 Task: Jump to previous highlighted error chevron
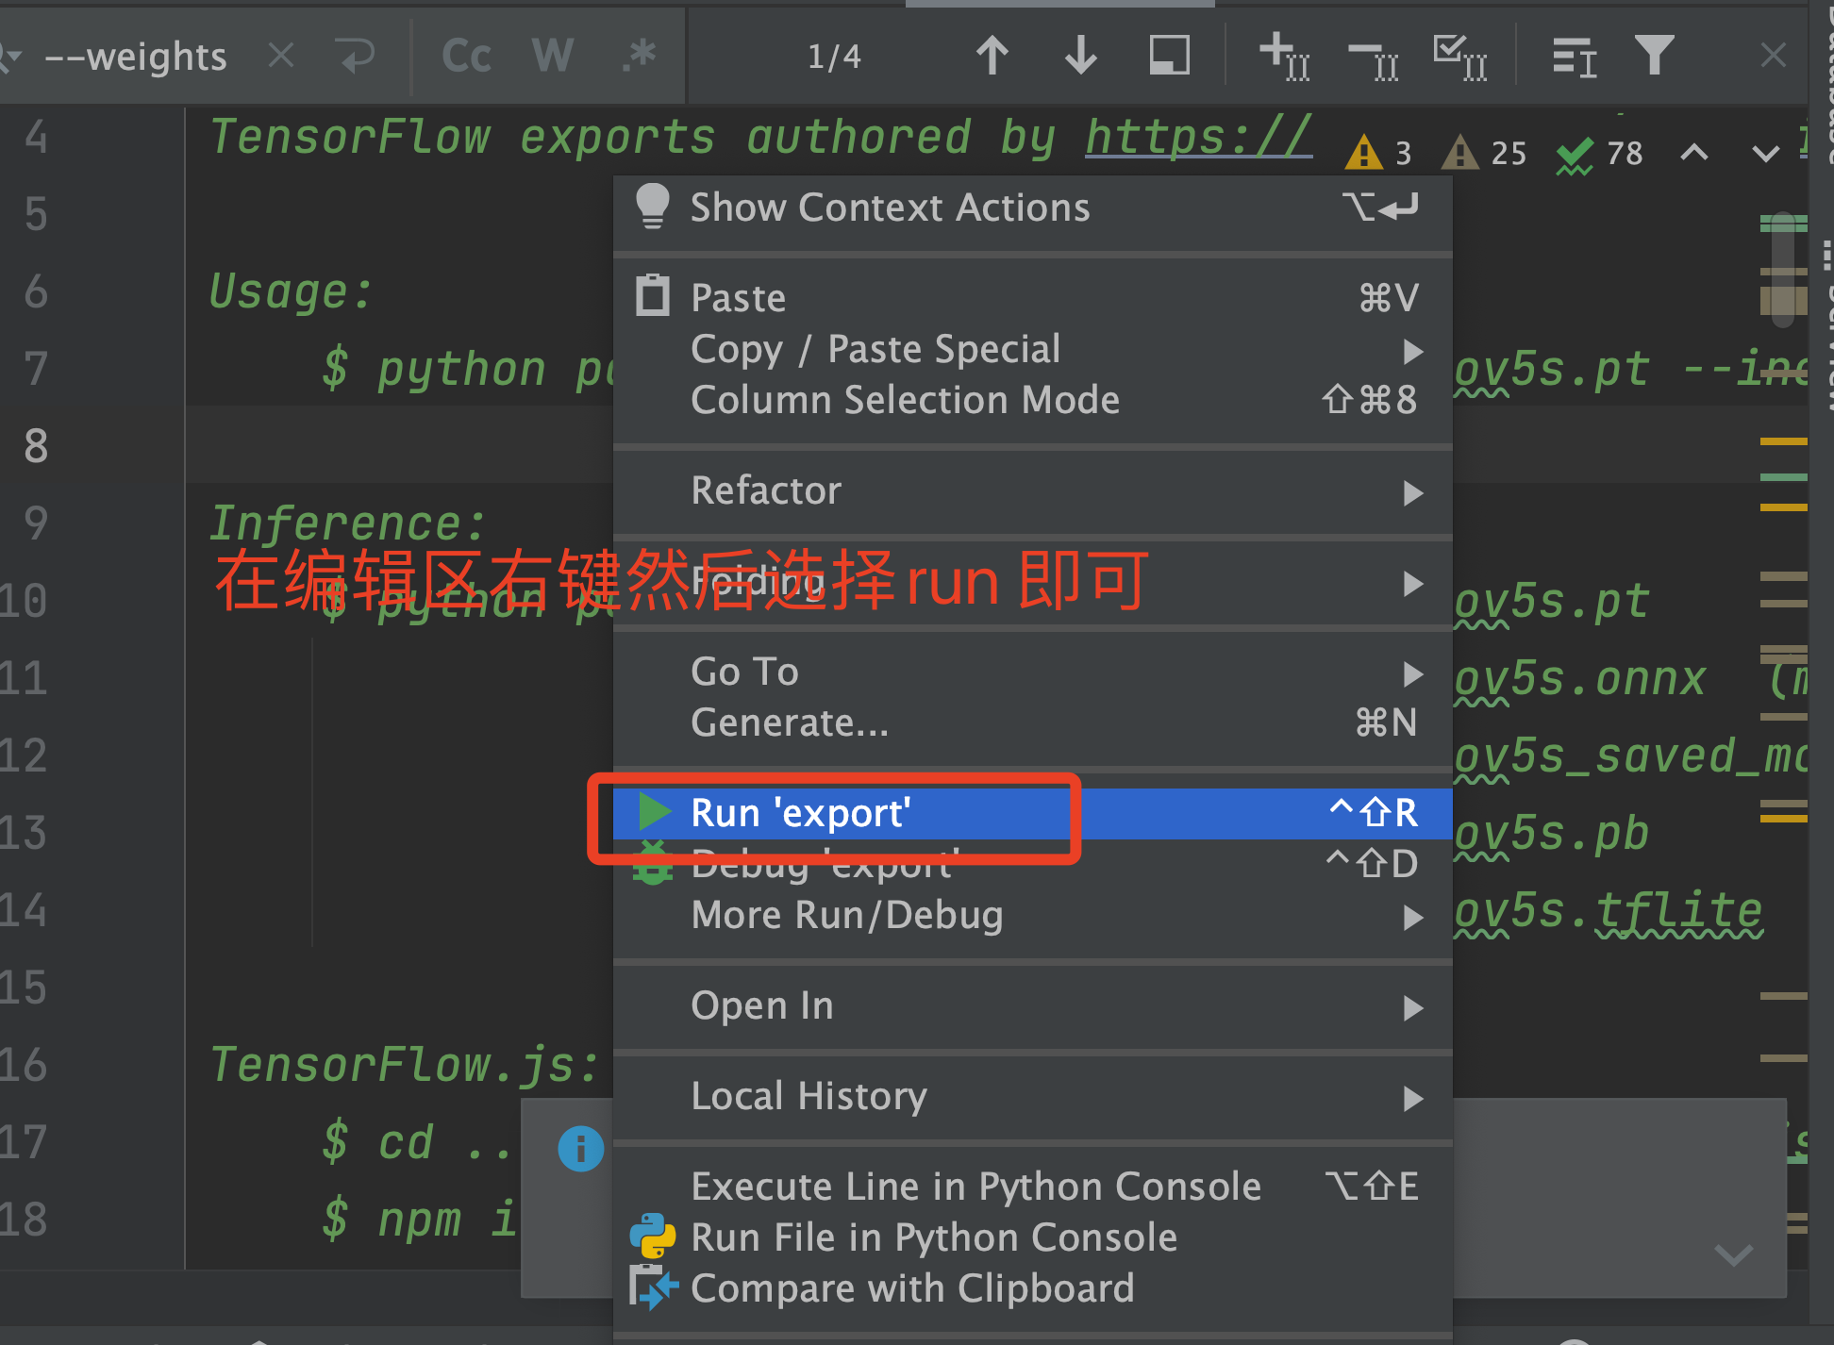pyautogui.click(x=1694, y=152)
